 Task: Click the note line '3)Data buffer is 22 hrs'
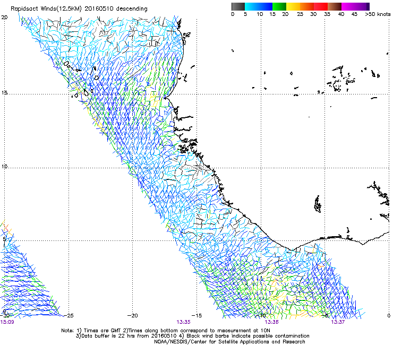coord(192,336)
